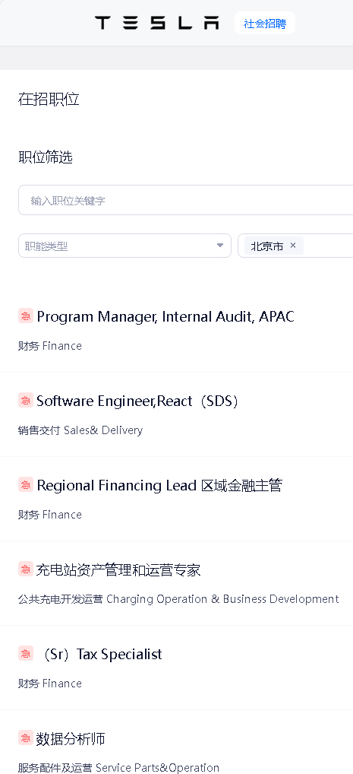Click the 职位筛选 heading
The width and height of the screenshot is (353, 774).
(46, 157)
